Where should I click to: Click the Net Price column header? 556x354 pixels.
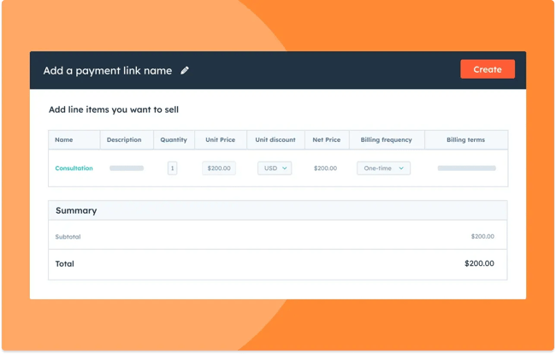pyautogui.click(x=326, y=140)
